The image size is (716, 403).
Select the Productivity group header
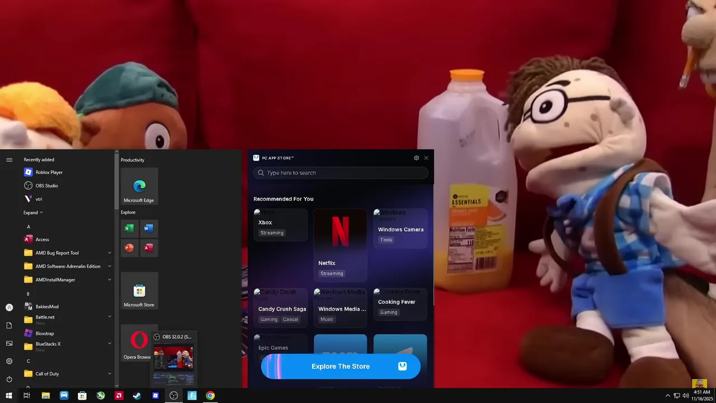click(x=133, y=160)
